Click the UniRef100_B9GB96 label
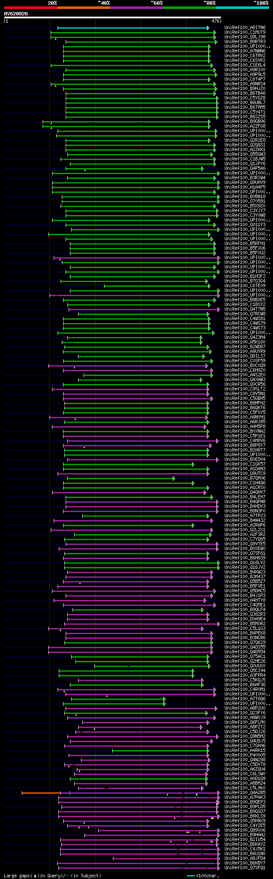 (245, 122)
